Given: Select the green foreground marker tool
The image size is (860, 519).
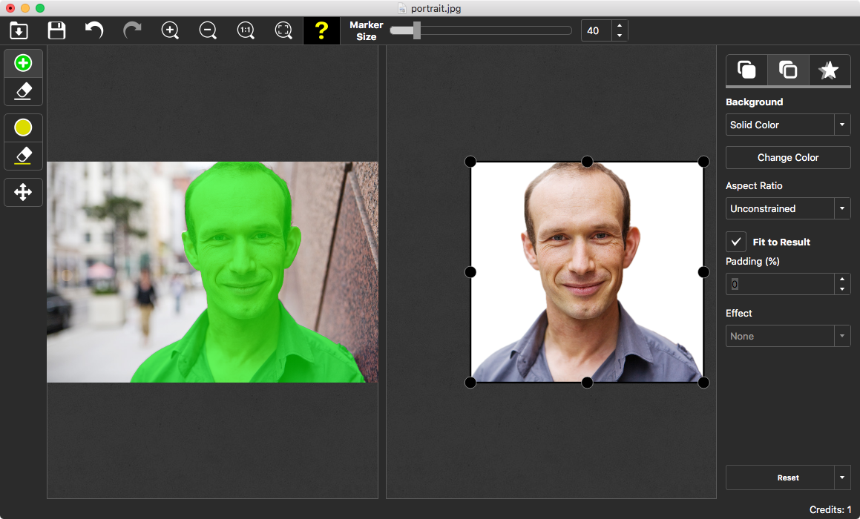Looking at the screenshot, I should click(x=23, y=64).
